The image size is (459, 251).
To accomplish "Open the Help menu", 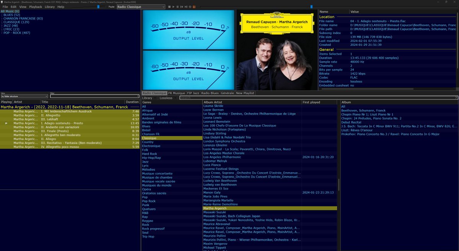I will [61, 7].
